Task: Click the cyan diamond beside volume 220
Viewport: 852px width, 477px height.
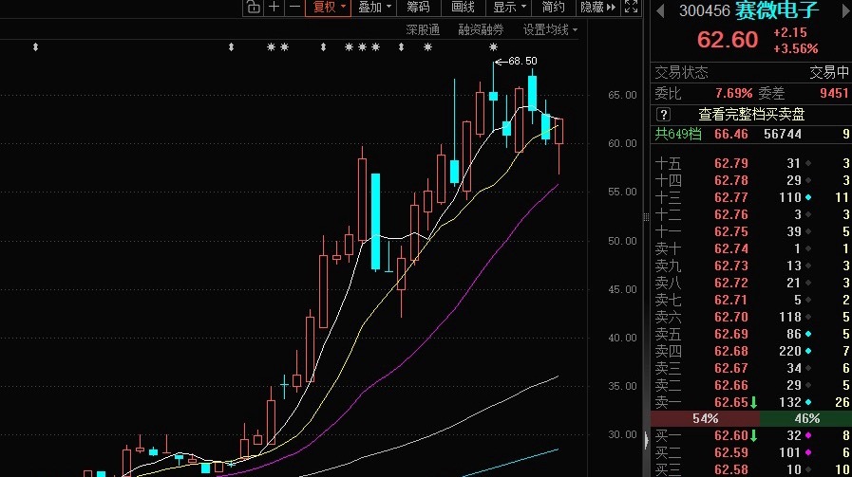Action: [808, 351]
